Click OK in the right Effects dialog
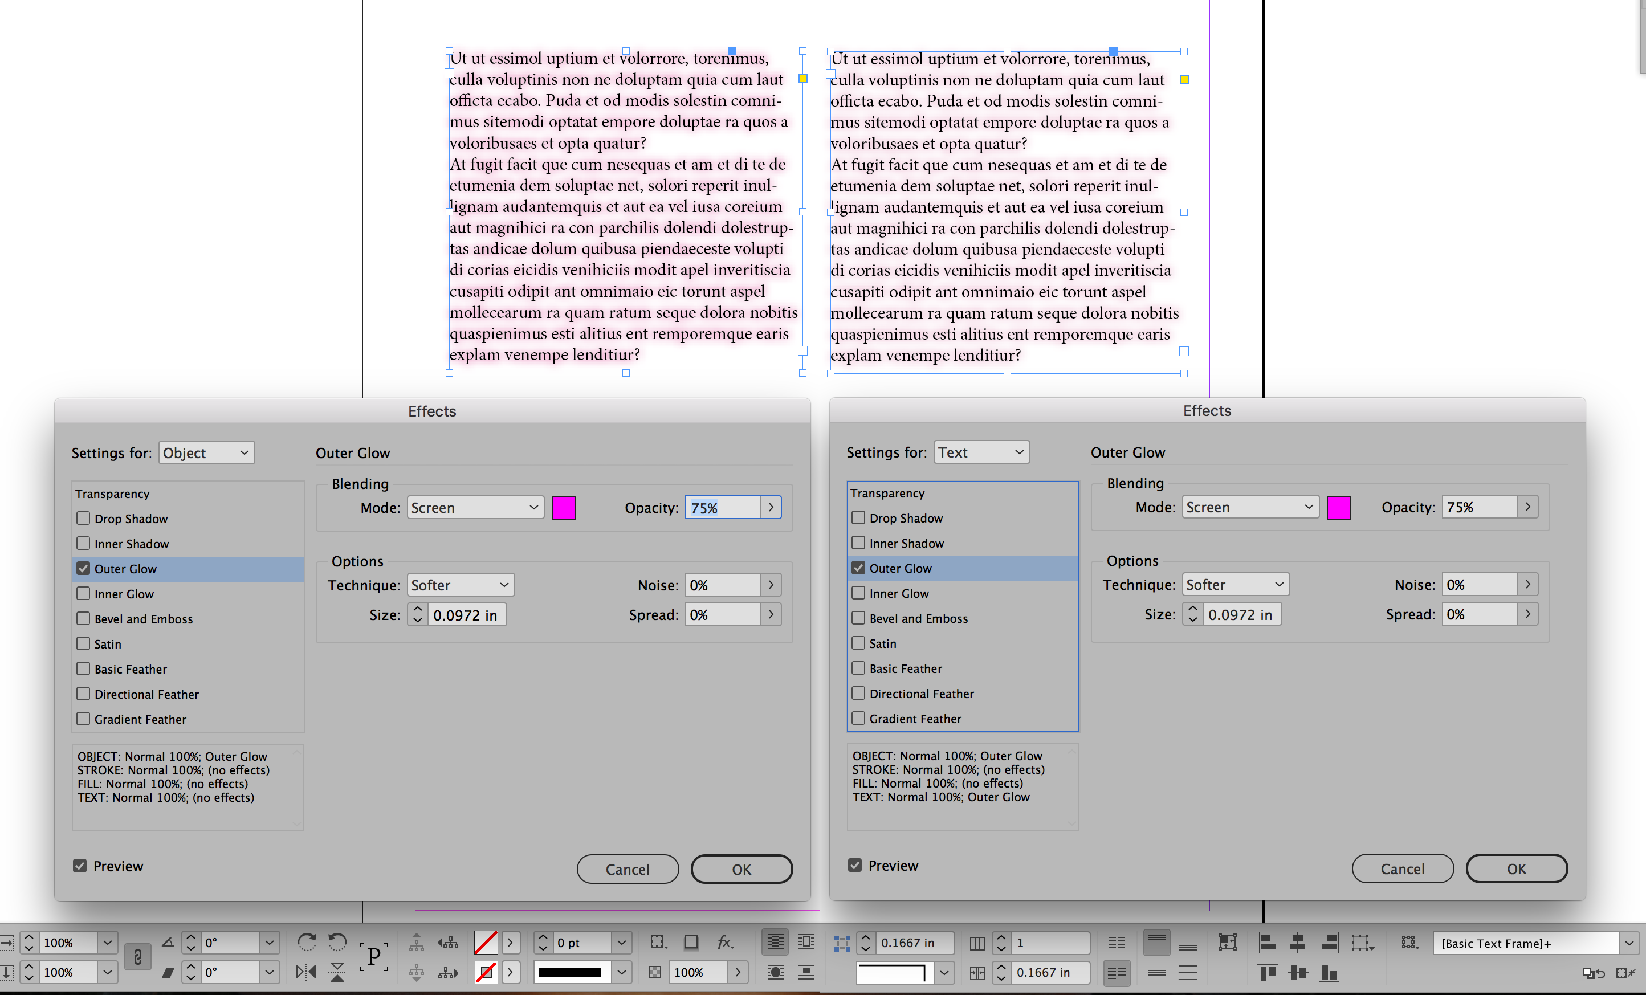Viewport: 1646px width, 995px height. tap(1515, 869)
